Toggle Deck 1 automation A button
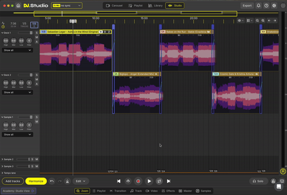287x195 pixels. coord(37,42)
